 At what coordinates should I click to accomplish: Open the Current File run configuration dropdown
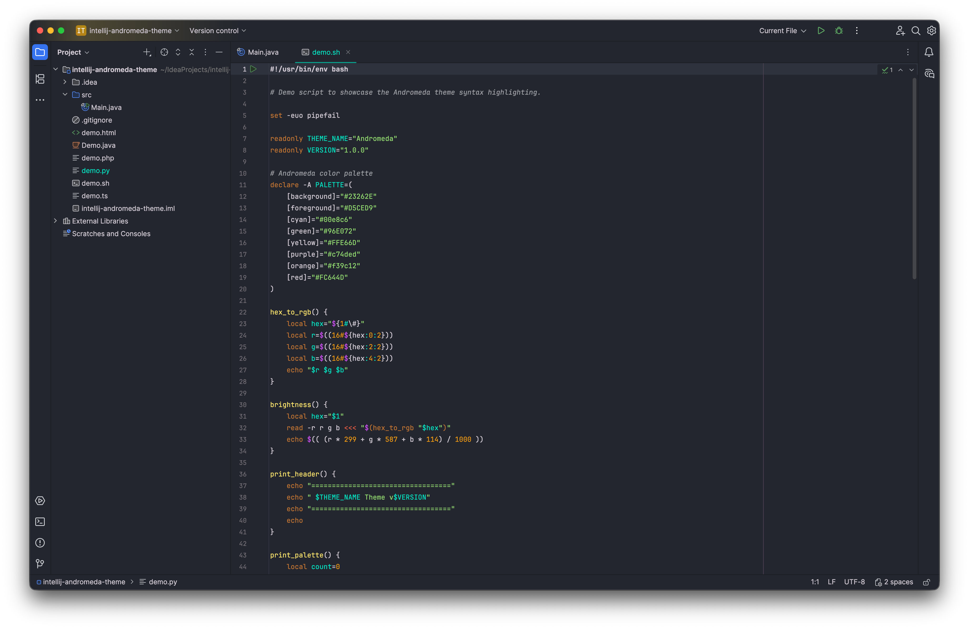click(782, 31)
